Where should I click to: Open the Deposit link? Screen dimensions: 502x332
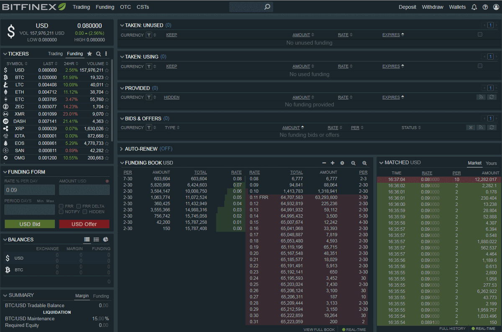click(x=407, y=7)
